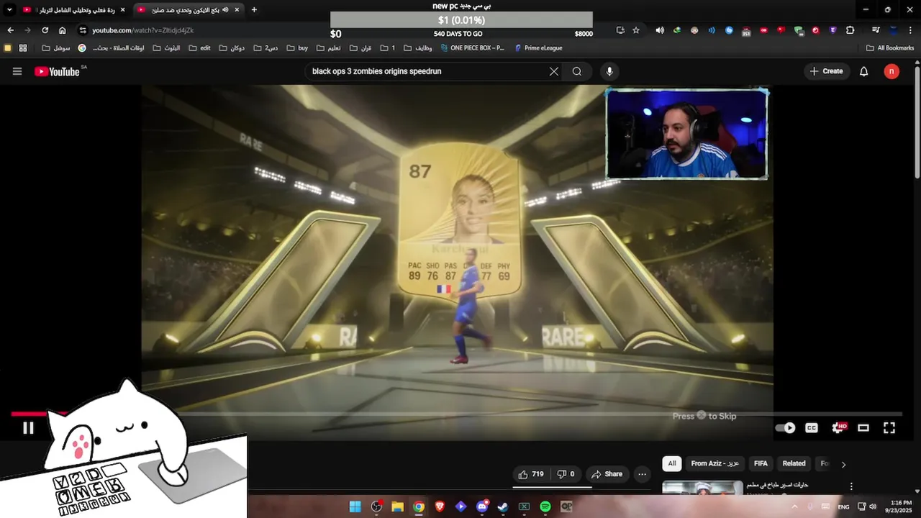
Task: Open the player settings gear
Action: point(838,427)
